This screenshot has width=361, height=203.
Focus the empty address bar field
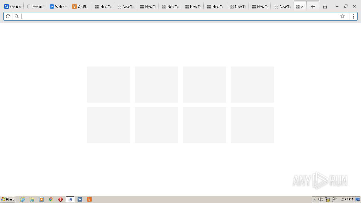tap(179, 16)
